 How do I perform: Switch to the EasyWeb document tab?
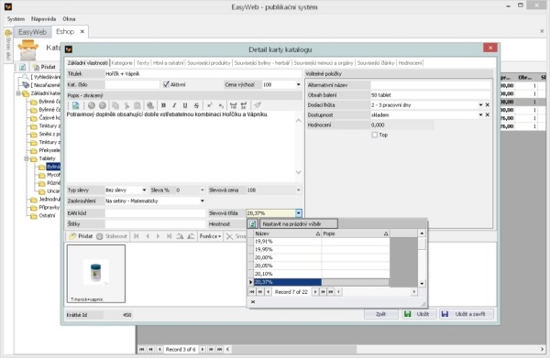32,32
